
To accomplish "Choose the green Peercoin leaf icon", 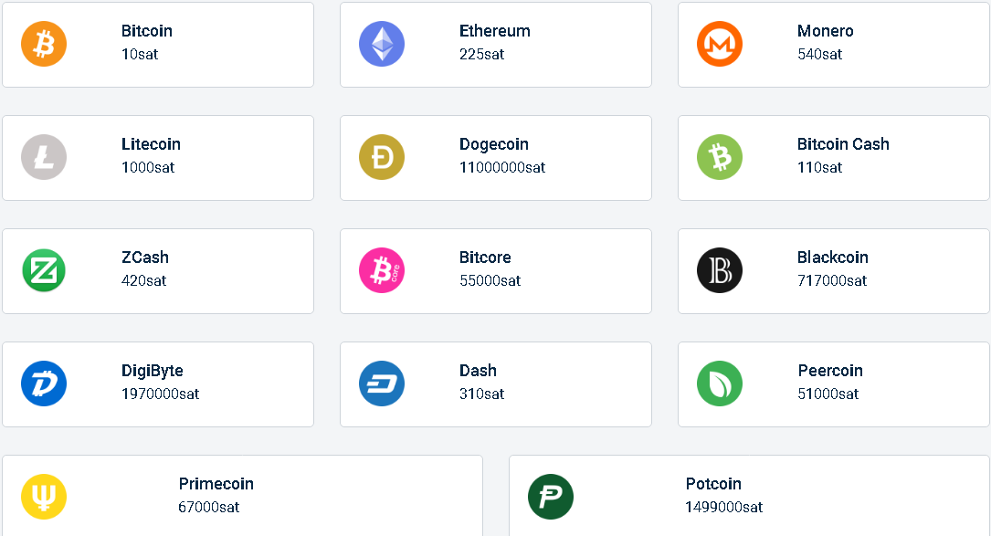I will [720, 384].
